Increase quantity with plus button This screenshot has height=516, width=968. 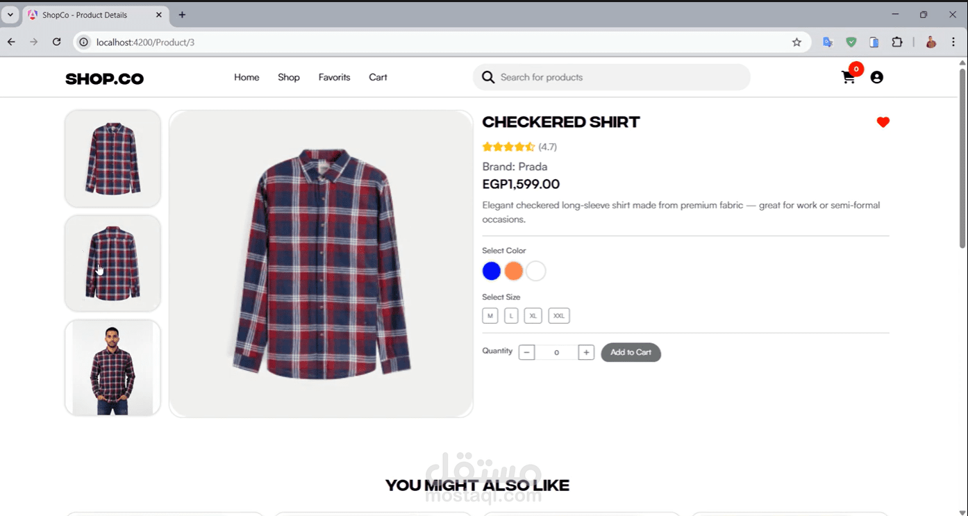coord(586,353)
